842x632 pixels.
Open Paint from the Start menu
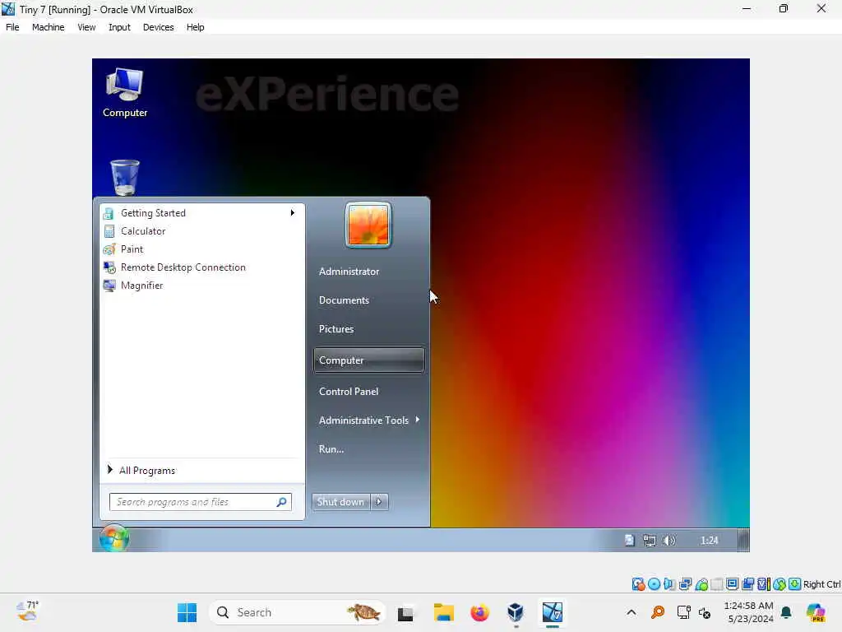point(132,249)
